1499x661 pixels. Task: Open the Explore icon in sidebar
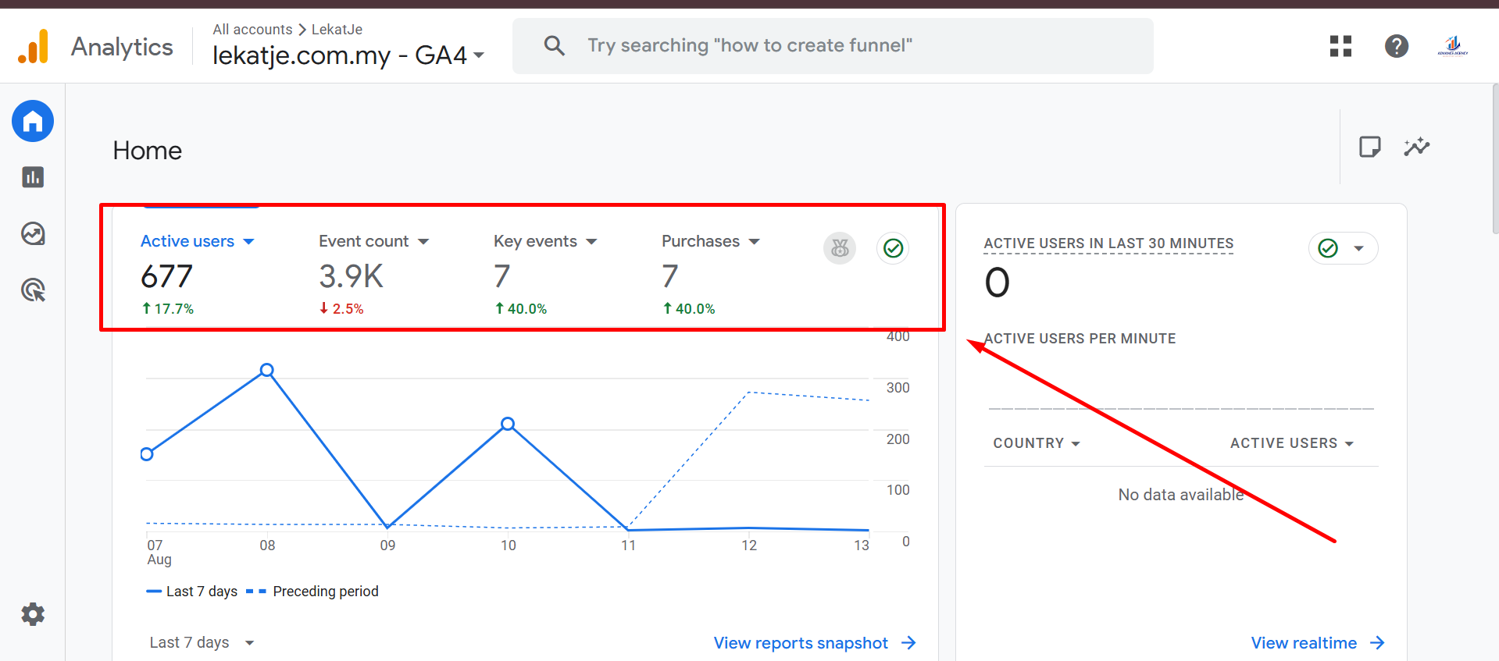[33, 234]
